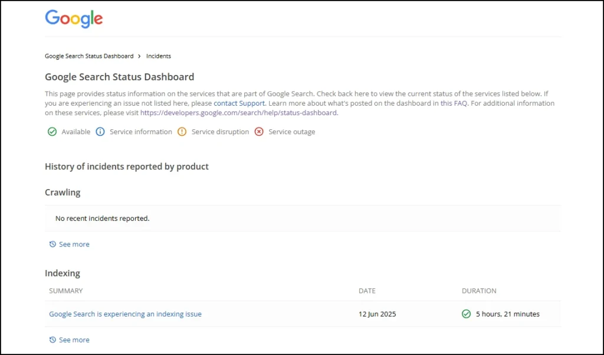Click the blue Service information legend icon
This screenshot has width=604, height=355.
tap(100, 132)
